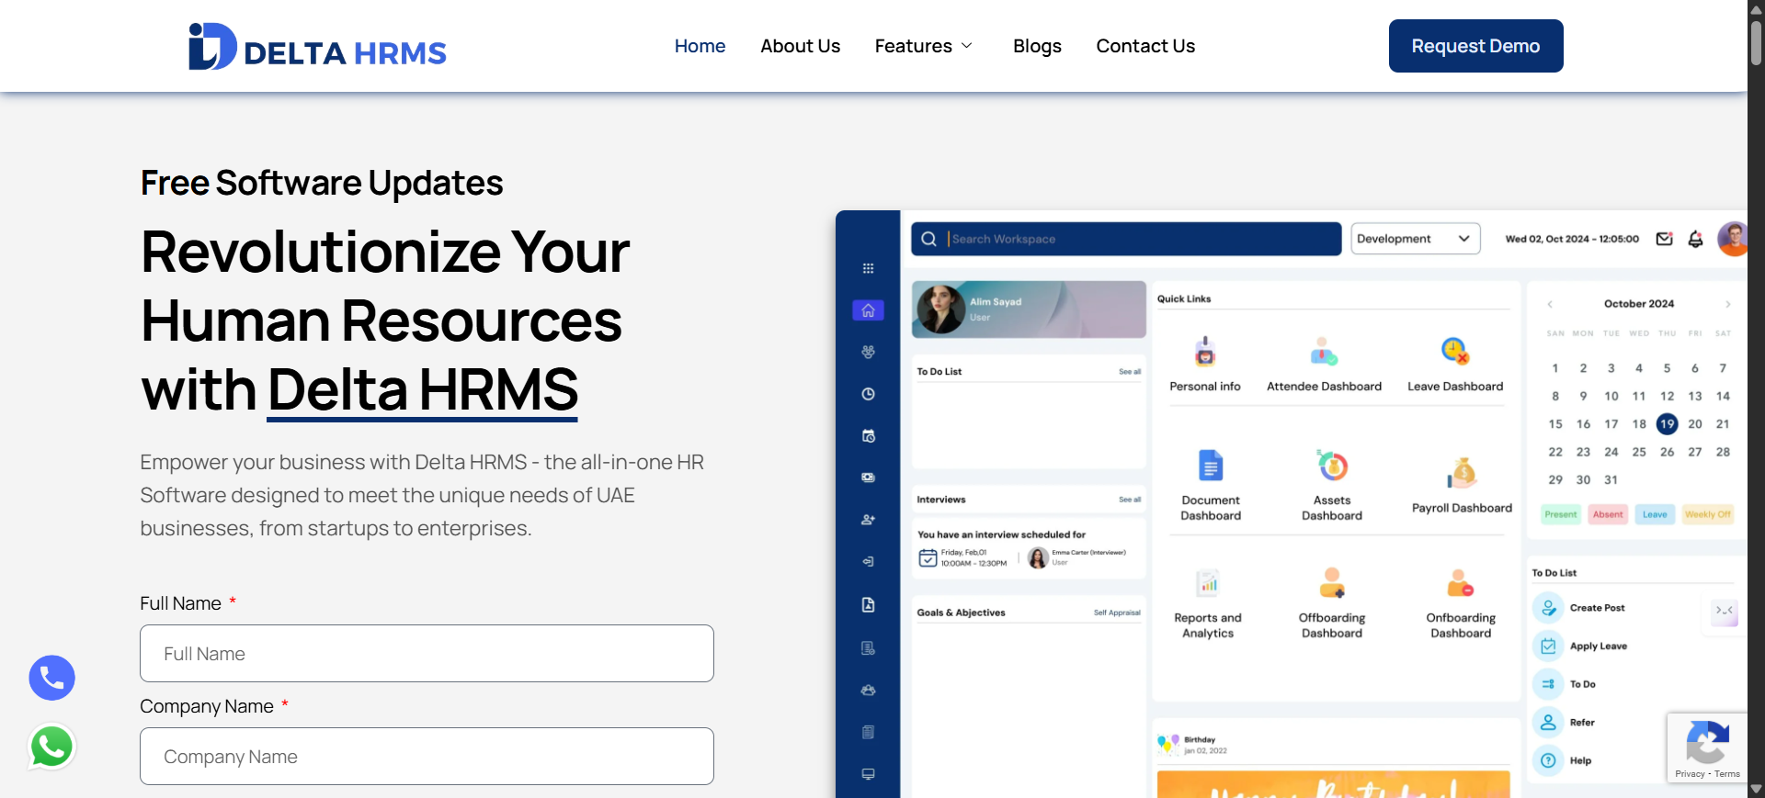Viewport: 1765px width, 798px height.
Task: Click the clock icon in dashboard sidebar
Action: coord(868,394)
